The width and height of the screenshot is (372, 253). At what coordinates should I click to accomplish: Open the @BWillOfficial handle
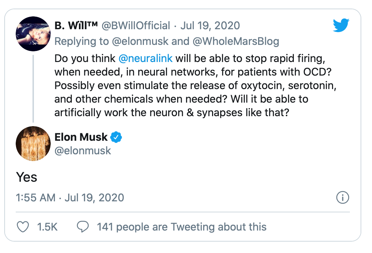click(136, 26)
